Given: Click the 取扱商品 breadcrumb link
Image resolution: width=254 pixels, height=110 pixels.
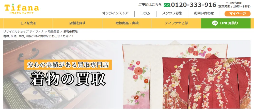Looking at the screenshot, I should click(x=54, y=32).
